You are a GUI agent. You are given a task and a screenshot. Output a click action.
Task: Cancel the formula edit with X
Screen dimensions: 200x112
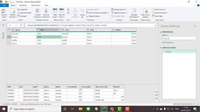(10, 25)
